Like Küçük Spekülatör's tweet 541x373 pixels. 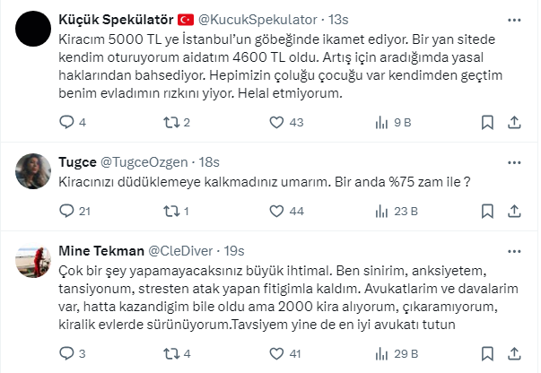coord(274,122)
